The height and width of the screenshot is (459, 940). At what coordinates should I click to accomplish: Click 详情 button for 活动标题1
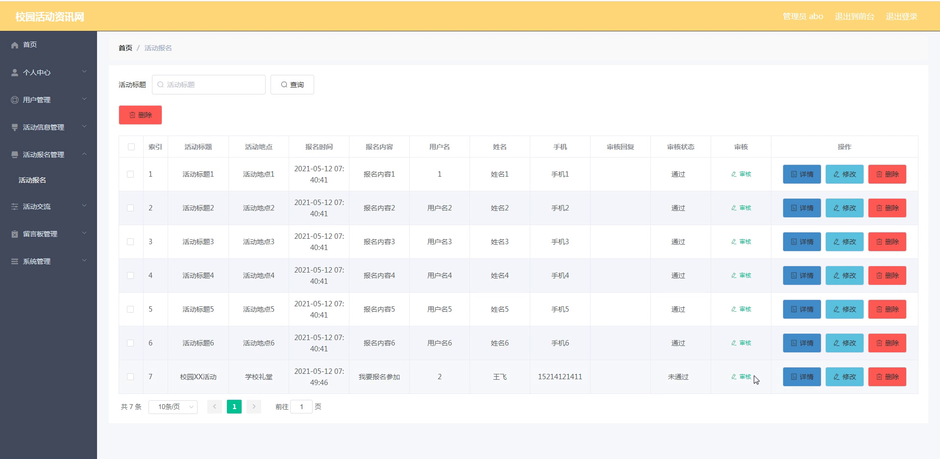pyautogui.click(x=802, y=174)
